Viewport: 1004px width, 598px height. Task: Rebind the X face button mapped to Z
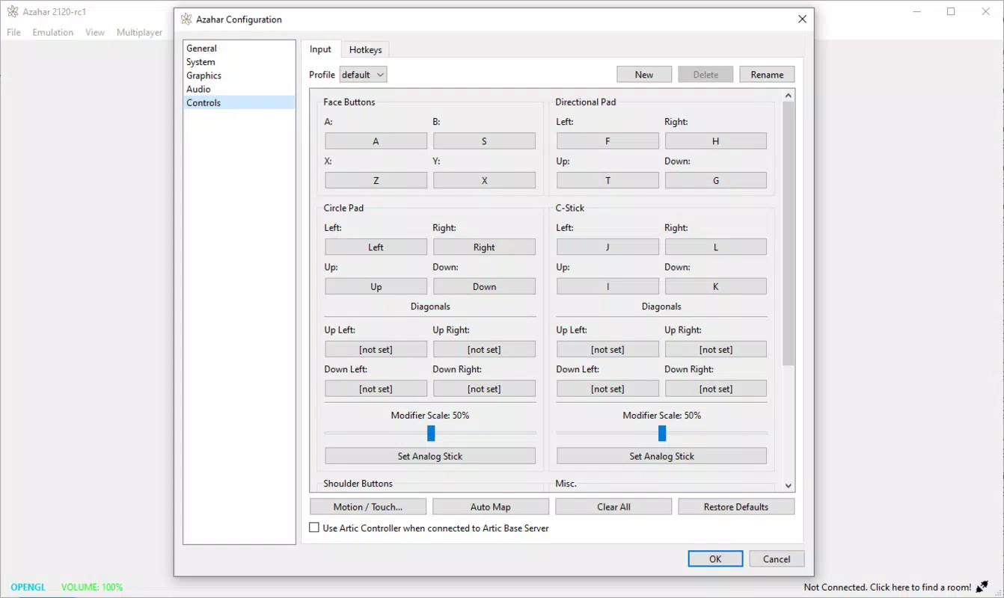[x=376, y=181]
